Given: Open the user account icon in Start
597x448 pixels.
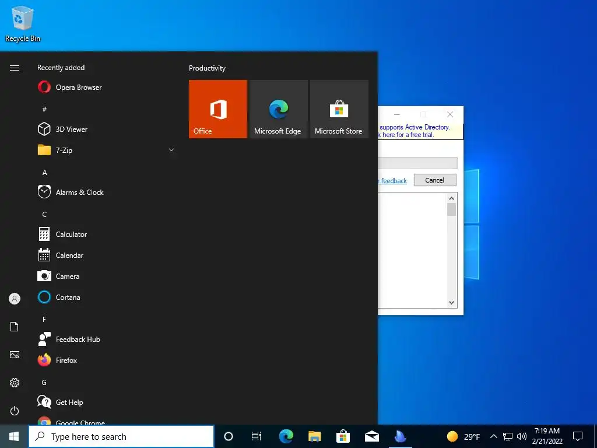Looking at the screenshot, I should [x=15, y=298].
